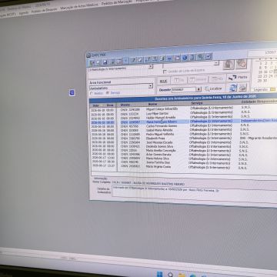Select the Maria Virgínia Costa row
277x277 pixels.
[x=183, y=167]
